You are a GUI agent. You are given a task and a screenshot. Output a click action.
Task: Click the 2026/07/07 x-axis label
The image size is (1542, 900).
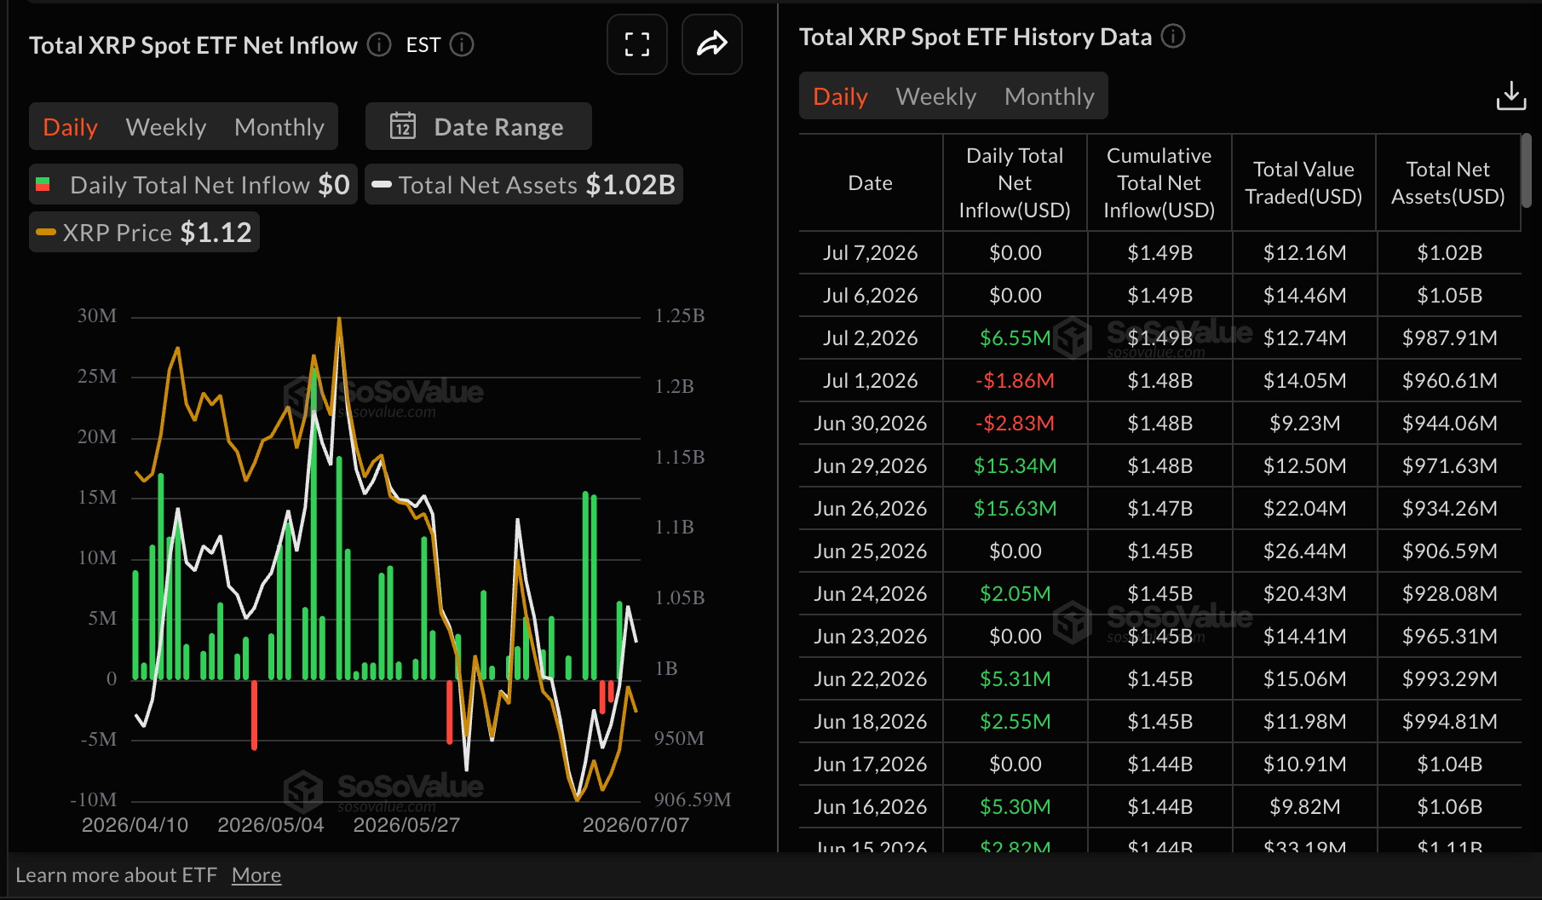[x=636, y=825]
